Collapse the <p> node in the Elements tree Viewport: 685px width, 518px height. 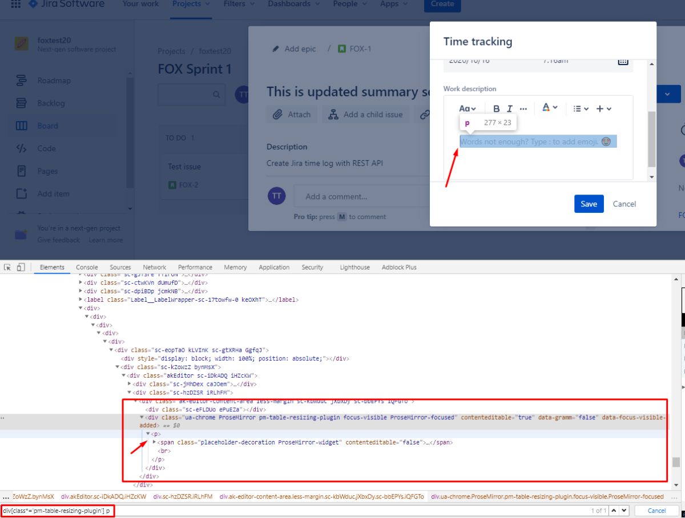148,434
